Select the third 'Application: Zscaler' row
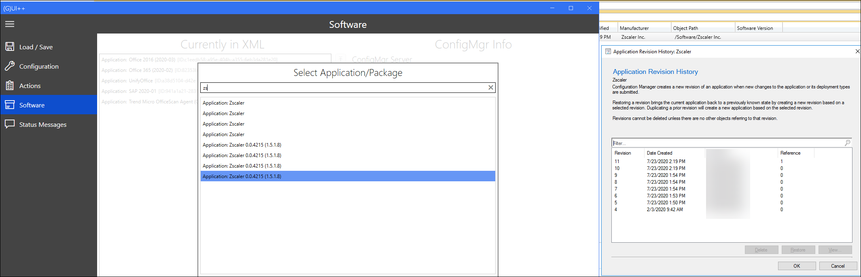The height and width of the screenshot is (277, 861). [348, 124]
